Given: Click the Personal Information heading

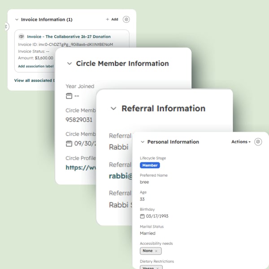Looking at the screenshot, I should point(173,142).
